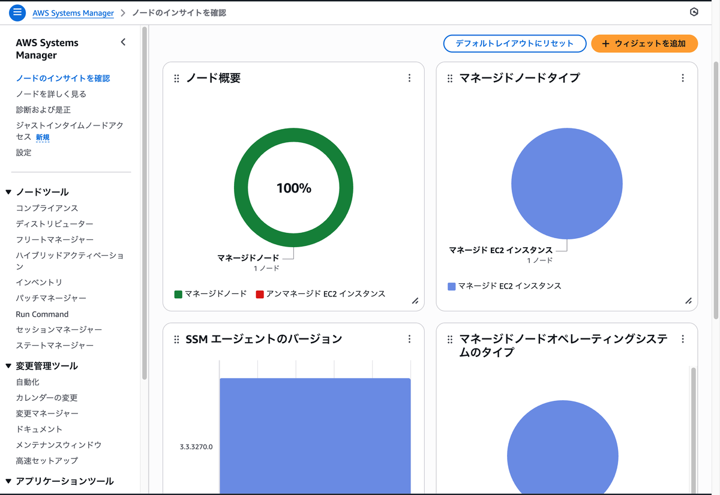Select ノードのインサイトを確認 in sidebar
The width and height of the screenshot is (720, 495).
(63, 78)
